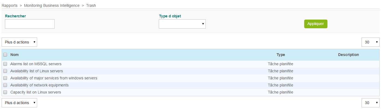This screenshot has height=109, width=381.
Task: Click the Nom column header
Action: (x=14, y=55)
